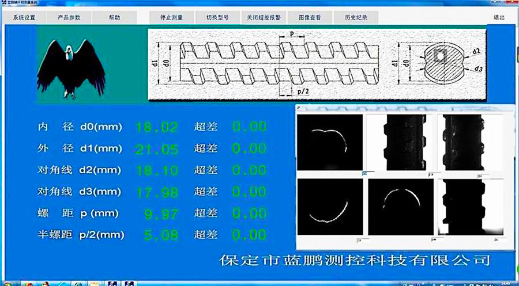Image resolution: width=519 pixels, height=286 pixels.
Task: Select the bottom-right rebar silhouette image
Action: click(469, 206)
